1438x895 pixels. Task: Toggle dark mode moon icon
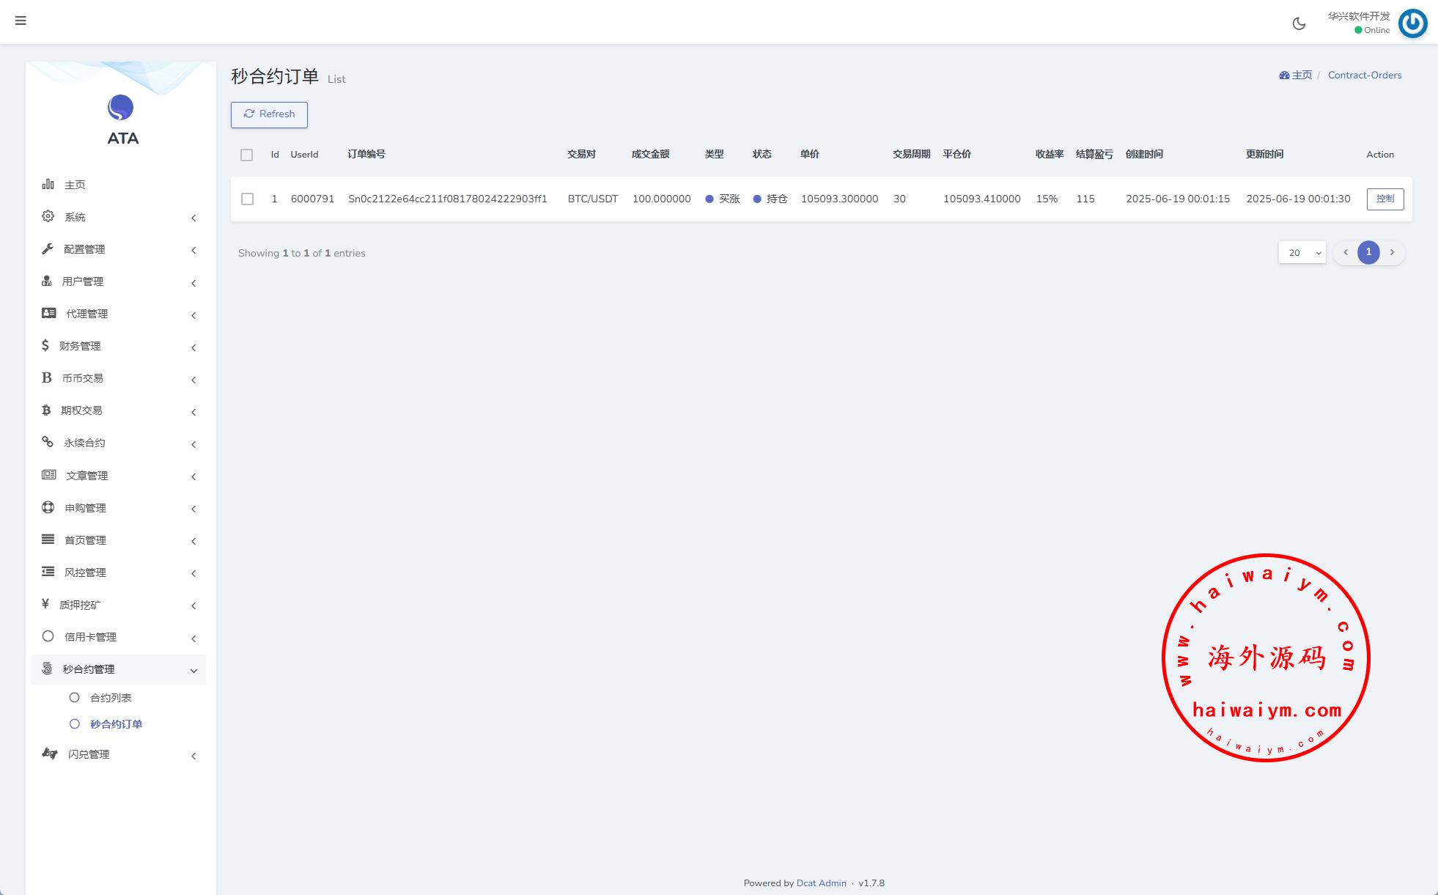[1299, 23]
